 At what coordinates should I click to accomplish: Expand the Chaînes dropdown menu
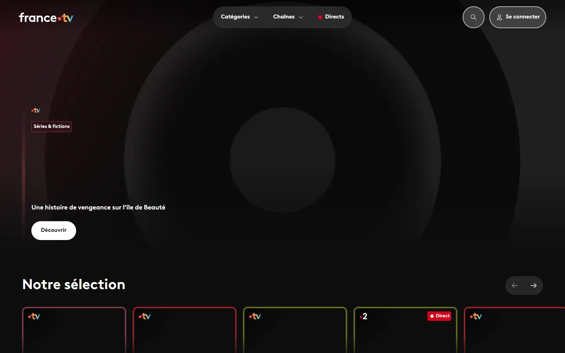click(288, 17)
